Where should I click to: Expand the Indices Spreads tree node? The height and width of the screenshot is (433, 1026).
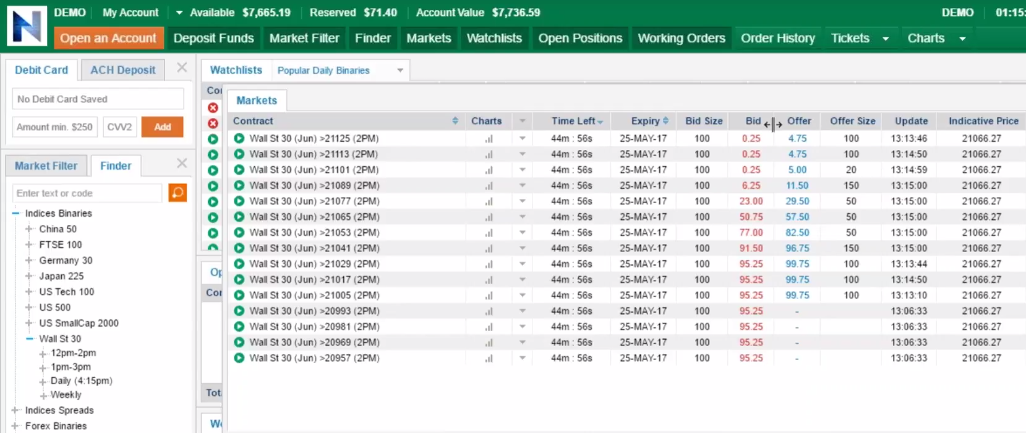(x=15, y=410)
